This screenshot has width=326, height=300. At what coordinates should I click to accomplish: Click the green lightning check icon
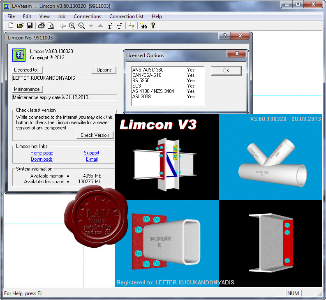pyautogui.click(x=132, y=26)
